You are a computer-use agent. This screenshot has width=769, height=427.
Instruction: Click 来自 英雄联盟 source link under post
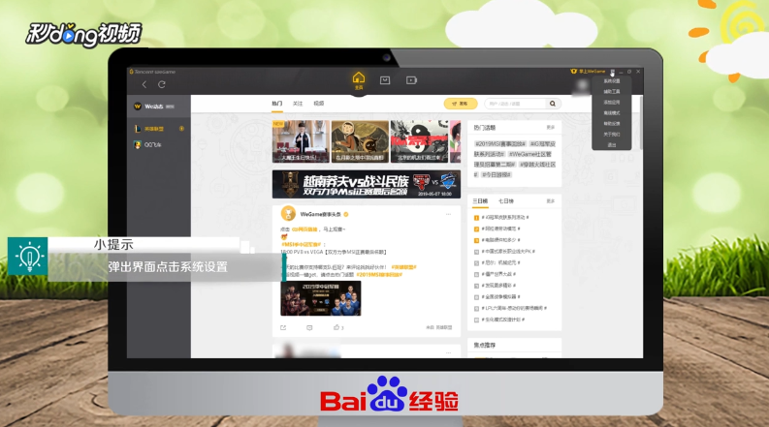coord(439,327)
